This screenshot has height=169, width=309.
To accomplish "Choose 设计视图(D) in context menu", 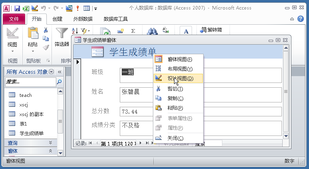I will click(178, 78).
